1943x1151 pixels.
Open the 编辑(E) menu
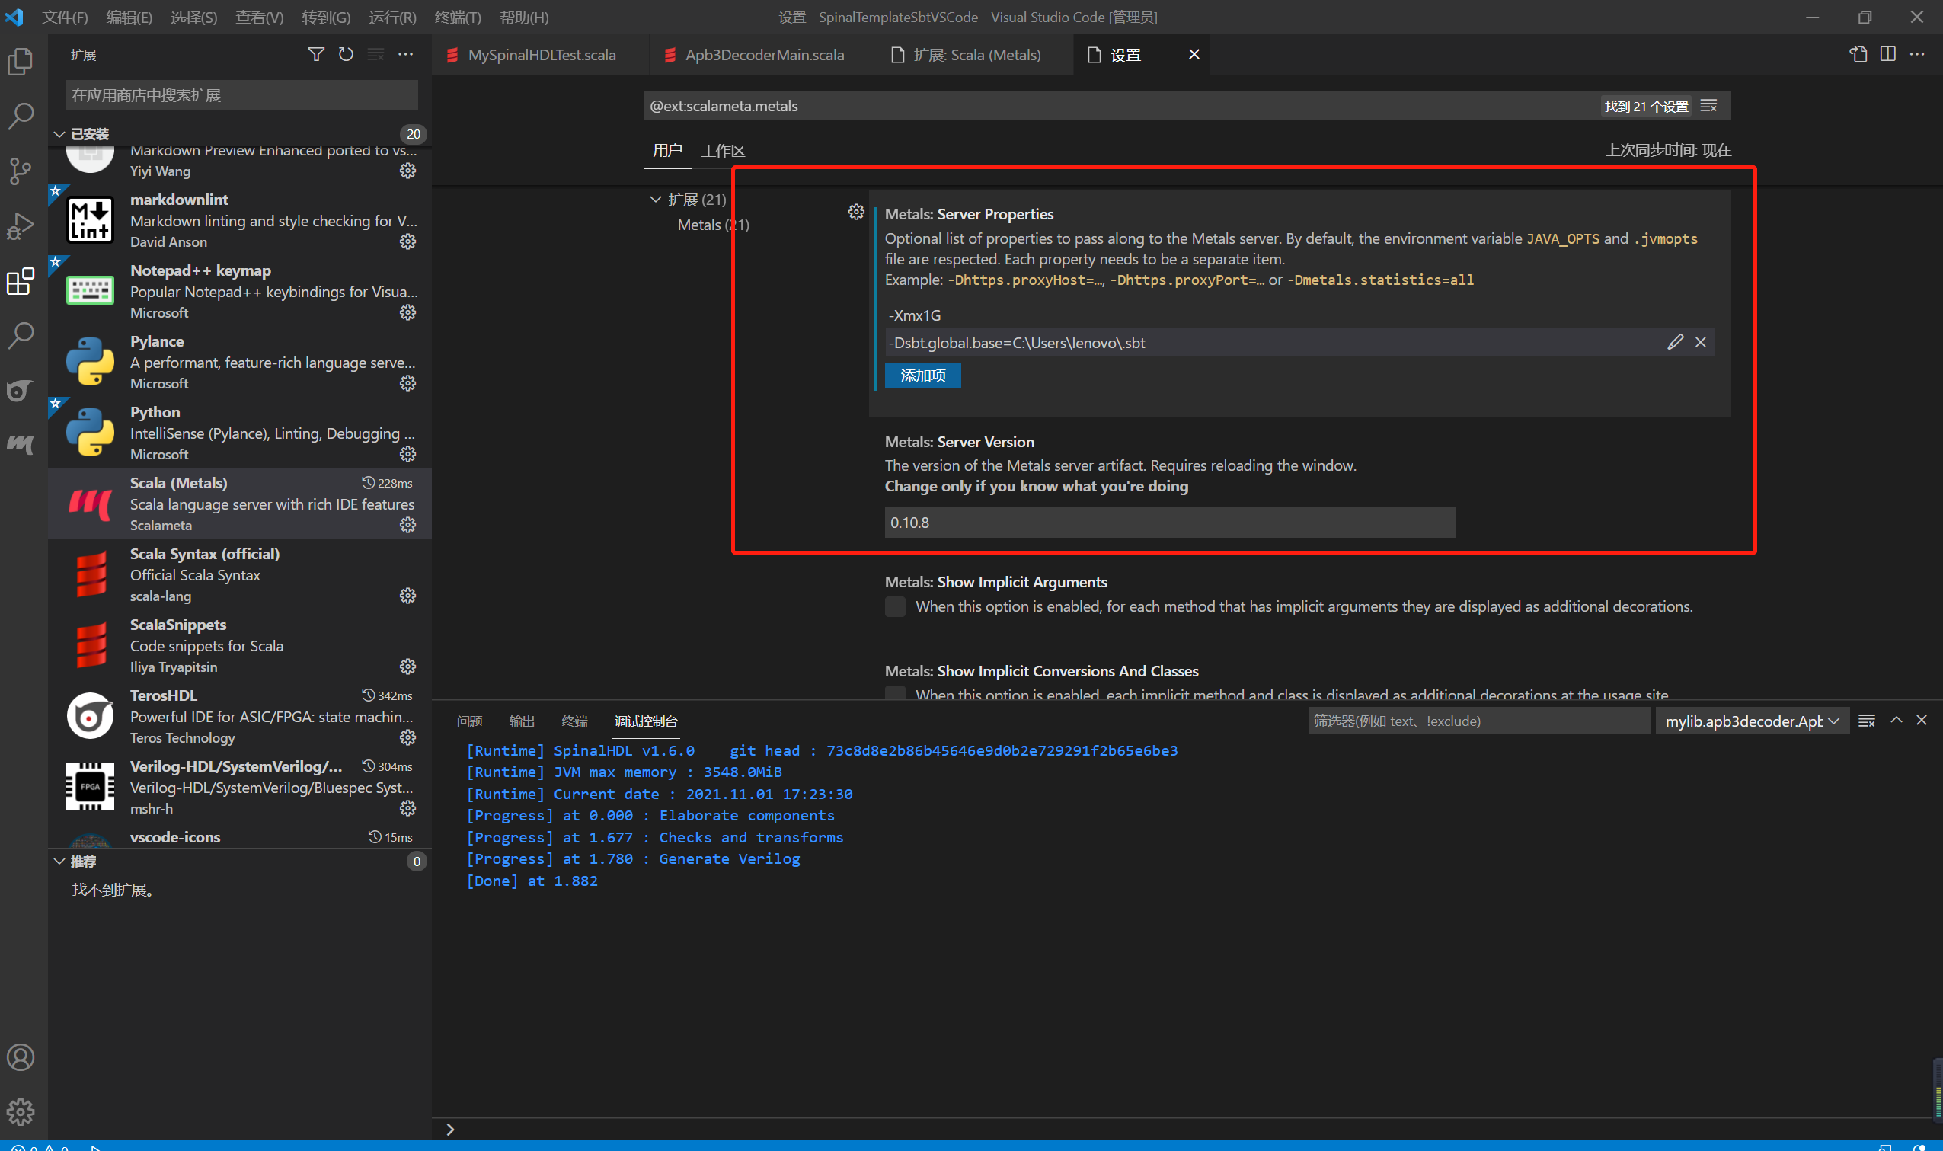(x=129, y=17)
